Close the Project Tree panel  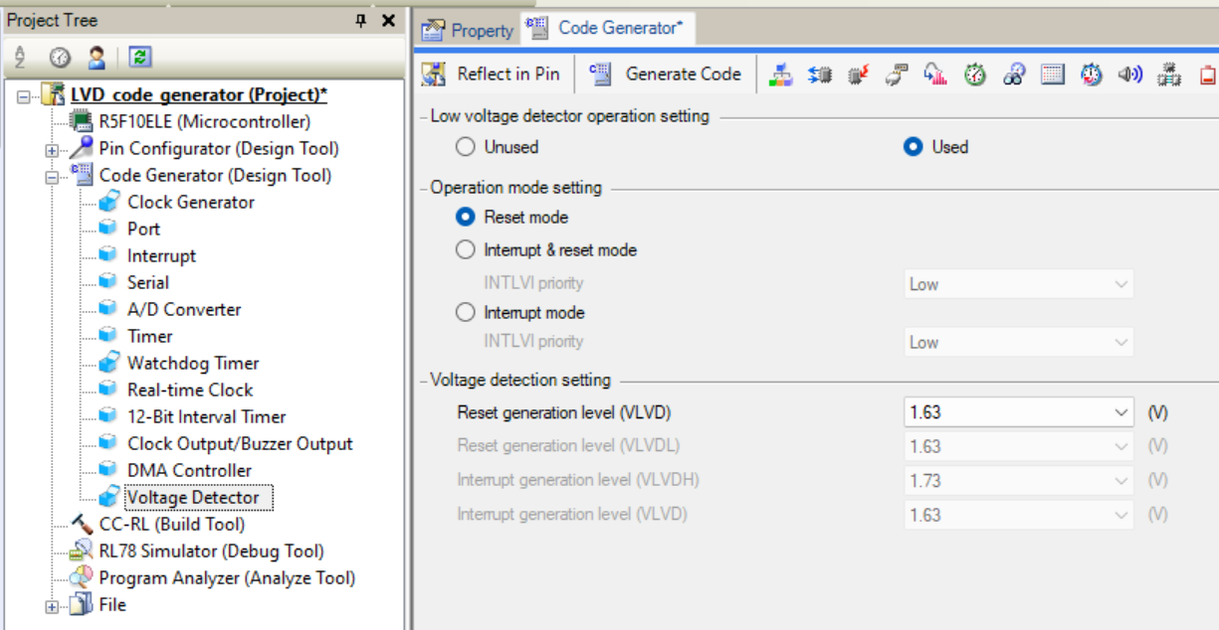coord(388,20)
